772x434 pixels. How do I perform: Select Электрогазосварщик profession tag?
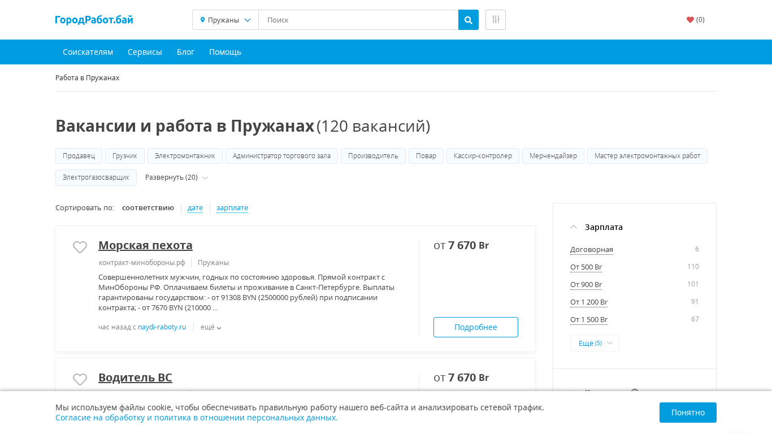click(96, 177)
